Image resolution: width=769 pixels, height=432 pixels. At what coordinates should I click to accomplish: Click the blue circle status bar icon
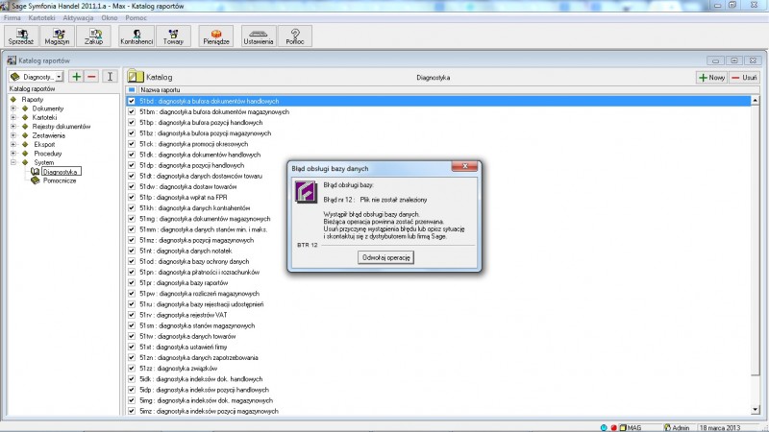coord(604,427)
